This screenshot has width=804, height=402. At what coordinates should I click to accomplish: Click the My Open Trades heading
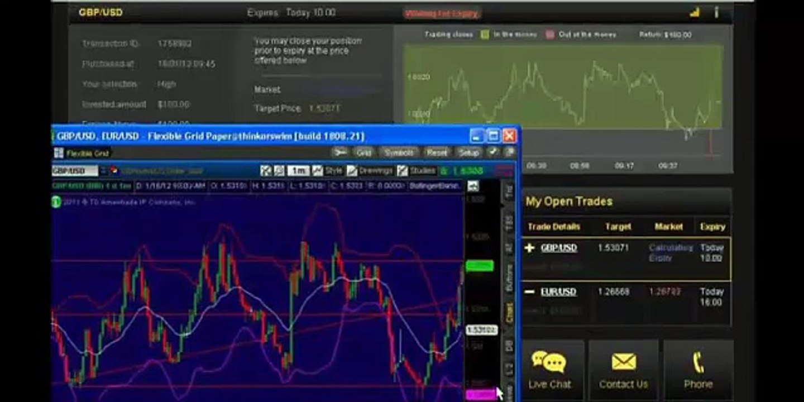coord(569,202)
